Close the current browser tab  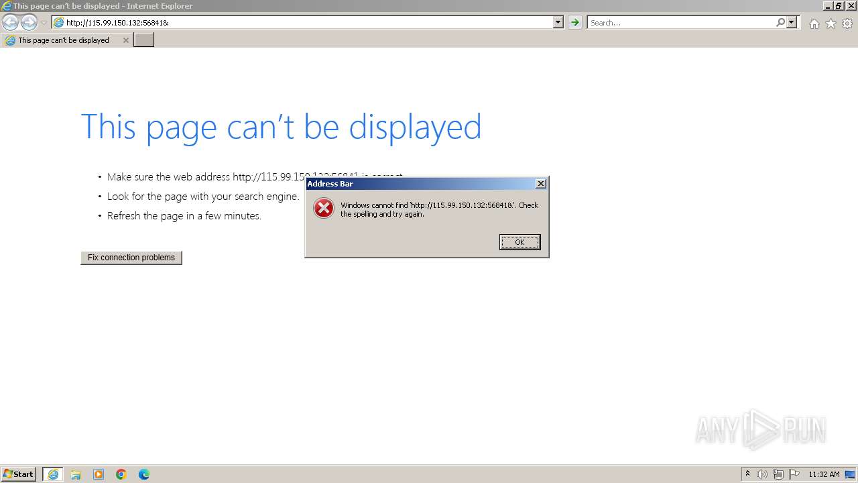point(125,40)
